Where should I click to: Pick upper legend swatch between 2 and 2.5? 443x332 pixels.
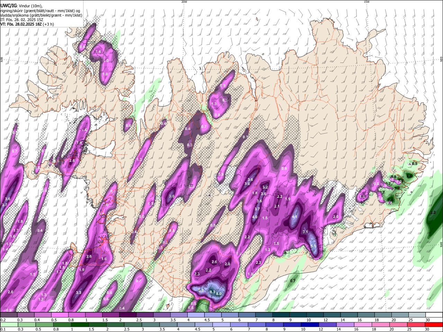pyautogui.click(x=127, y=315)
